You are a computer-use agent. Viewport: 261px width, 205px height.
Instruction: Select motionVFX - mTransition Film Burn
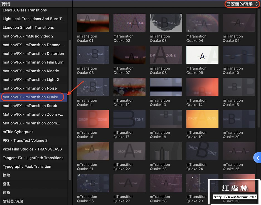34,62
